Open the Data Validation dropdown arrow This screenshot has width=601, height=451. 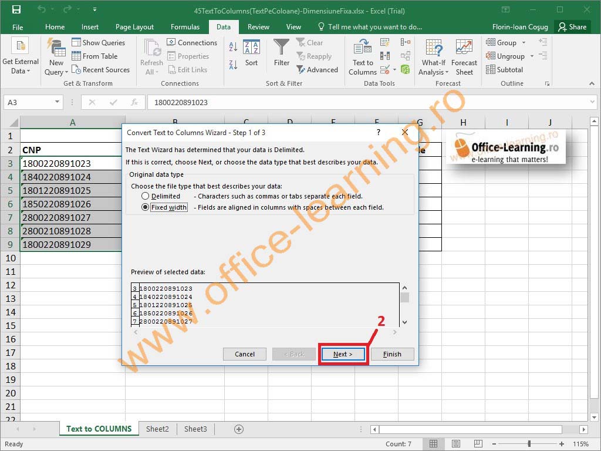click(x=394, y=70)
